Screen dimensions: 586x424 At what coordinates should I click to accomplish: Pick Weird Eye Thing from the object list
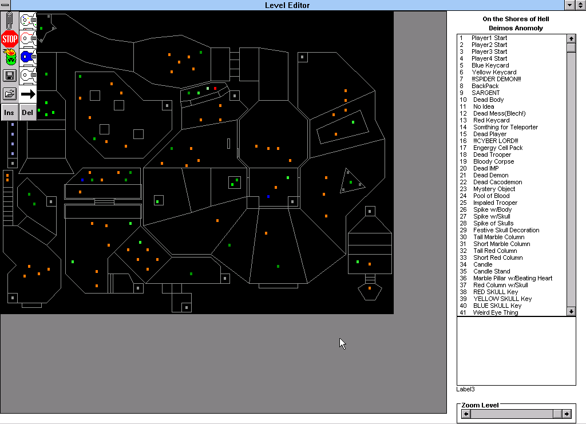[496, 312]
